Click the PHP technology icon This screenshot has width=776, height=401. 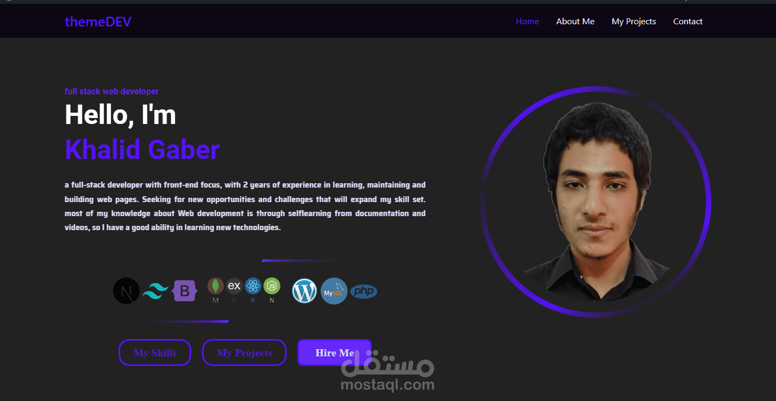[363, 291]
